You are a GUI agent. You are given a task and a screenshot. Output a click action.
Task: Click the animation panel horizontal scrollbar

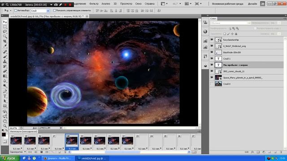click(122, 152)
